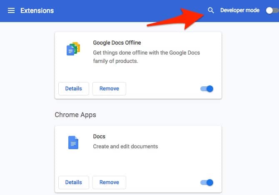Click the Extensions page title
279x195 pixels.
point(37,10)
